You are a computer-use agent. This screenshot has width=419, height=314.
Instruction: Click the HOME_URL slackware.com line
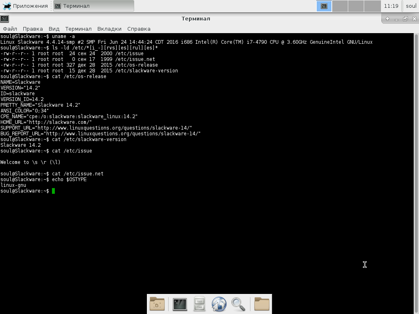coord(46,122)
